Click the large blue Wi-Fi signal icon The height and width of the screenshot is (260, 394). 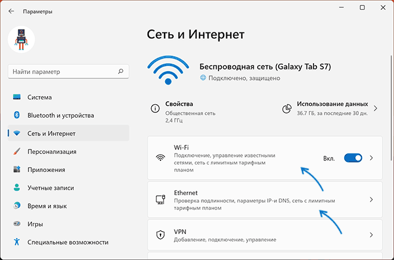pos(168,70)
